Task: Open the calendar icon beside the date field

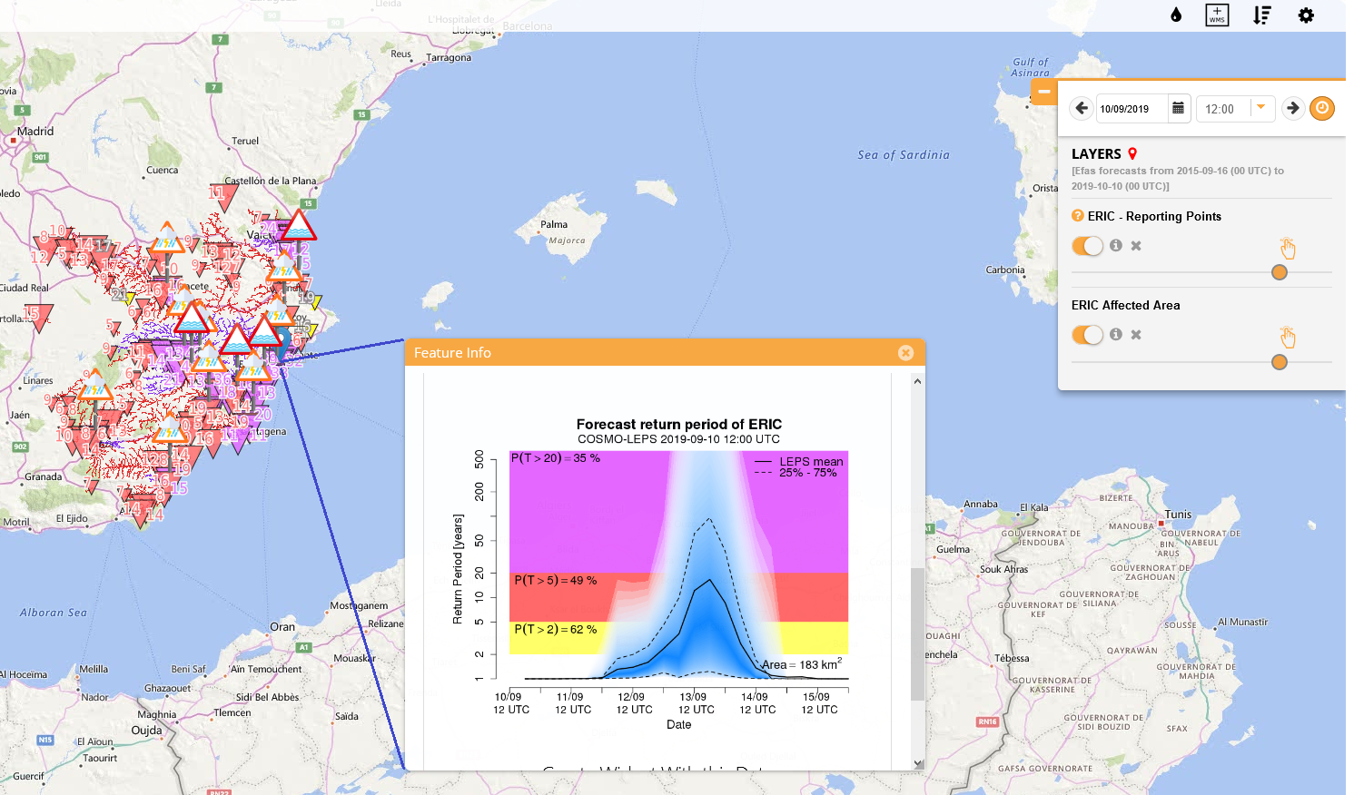Action: [x=1178, y=108]
